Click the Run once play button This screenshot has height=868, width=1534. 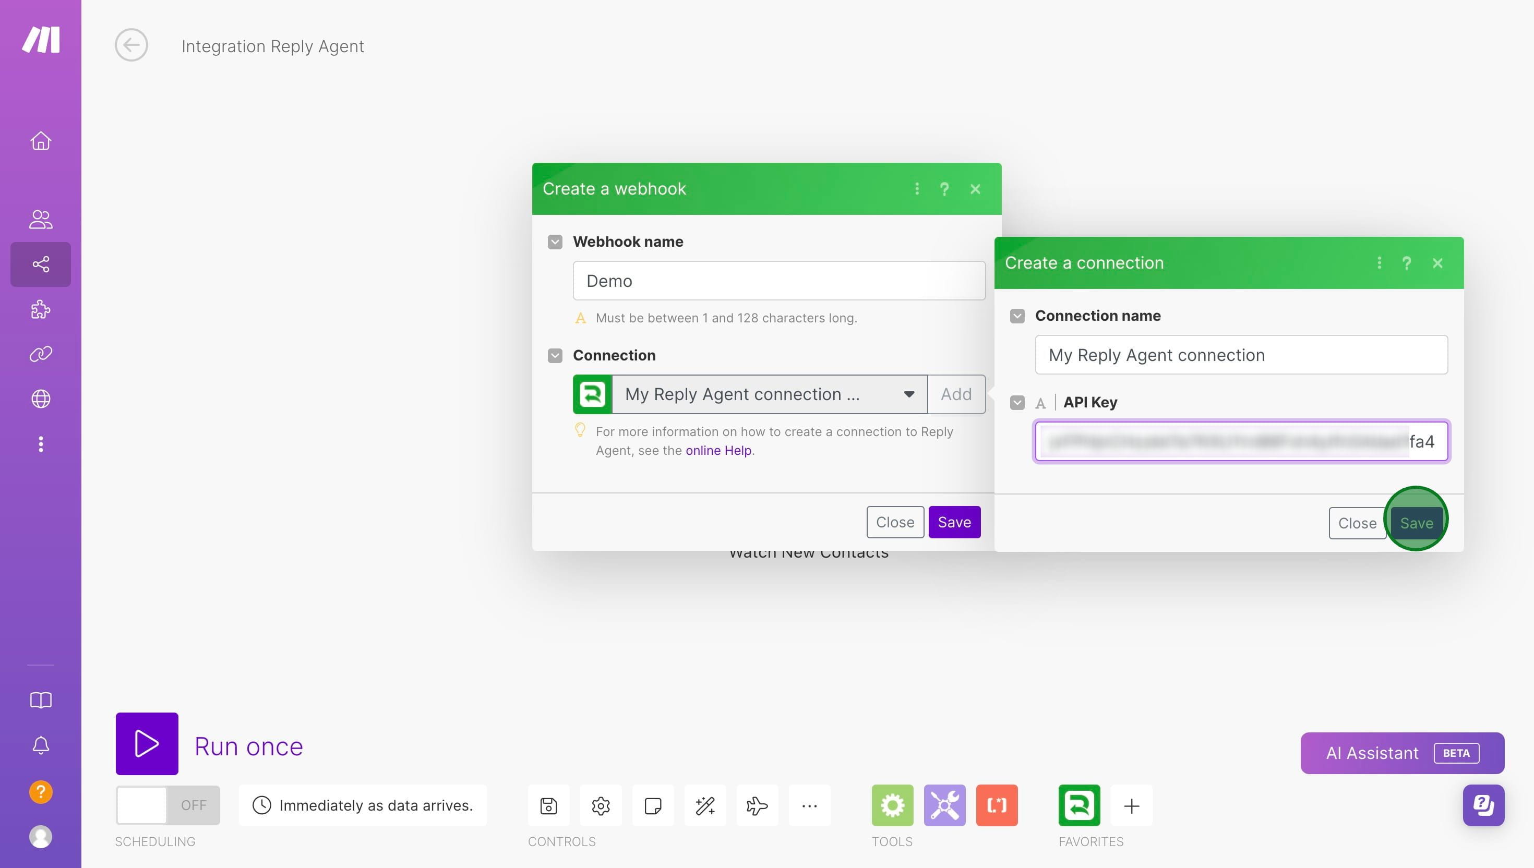[147, 743]
